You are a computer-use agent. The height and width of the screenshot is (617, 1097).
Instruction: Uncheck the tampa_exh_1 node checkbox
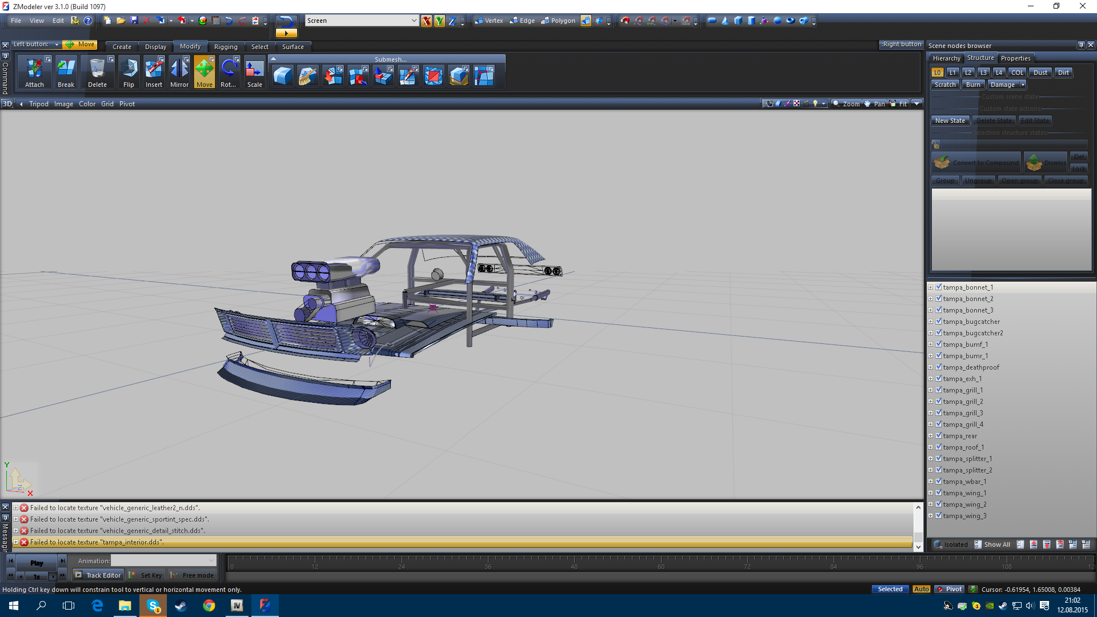pos(939,379)
